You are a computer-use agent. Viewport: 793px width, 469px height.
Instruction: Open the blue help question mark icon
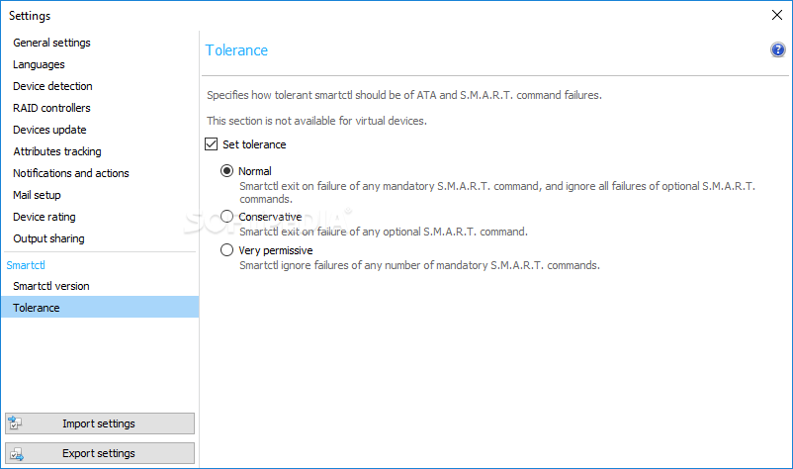(777, 49)
